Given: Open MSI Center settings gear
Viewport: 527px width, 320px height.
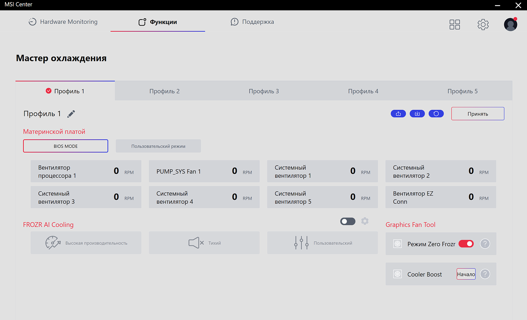Looking at the screenshot, I should (483, 25).
